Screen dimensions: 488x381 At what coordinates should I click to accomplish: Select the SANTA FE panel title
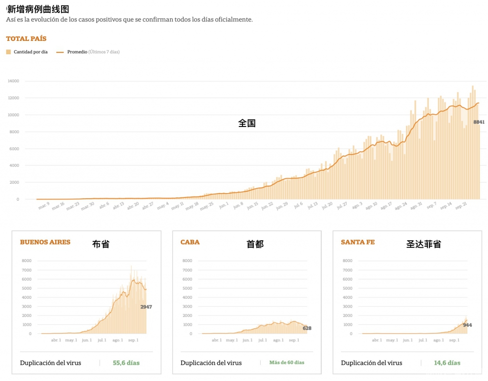[357, 242]
